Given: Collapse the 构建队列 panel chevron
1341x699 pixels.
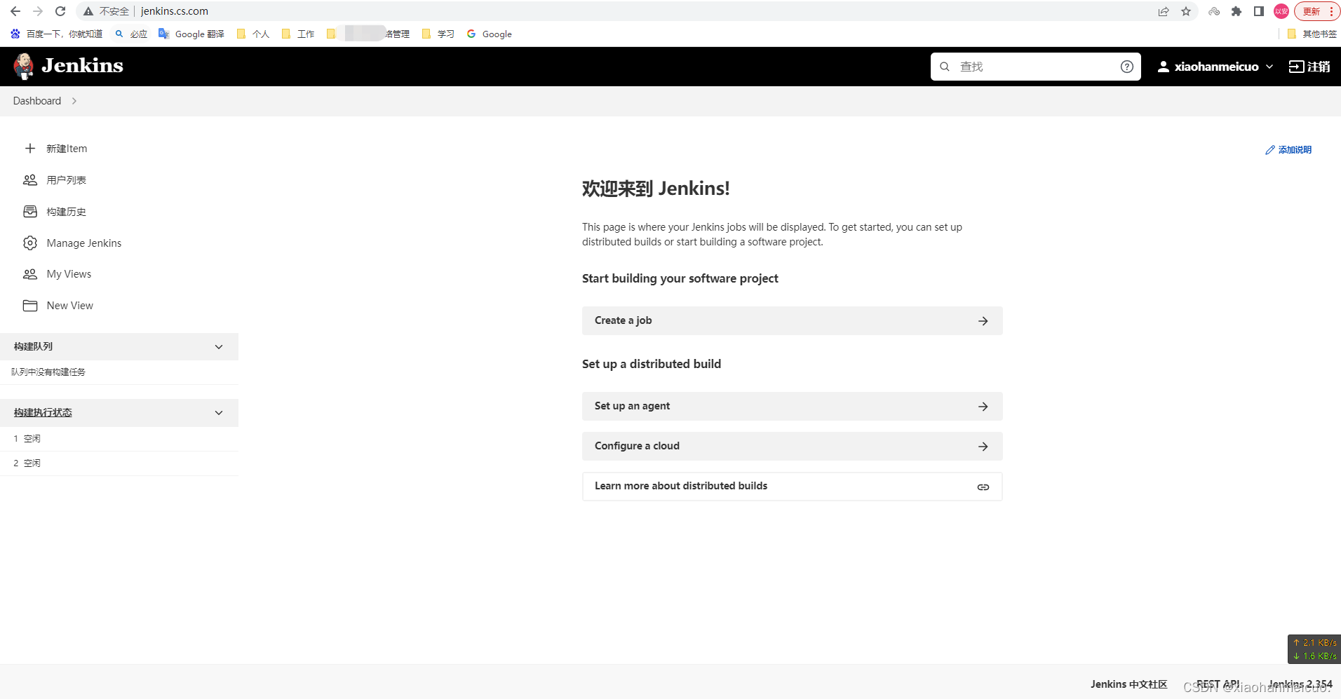Looking at the screenshot, I should pos(219,347).
